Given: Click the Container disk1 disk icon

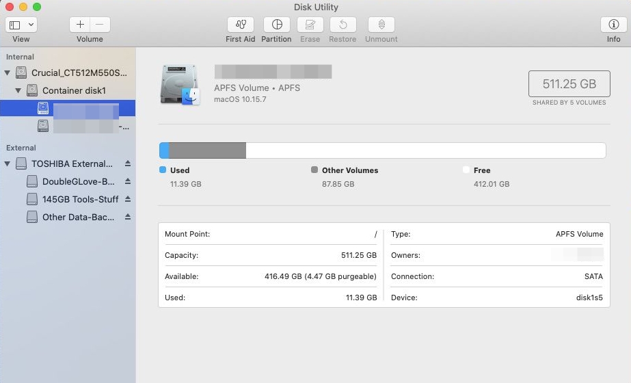Looking at the screenshot, I should click(32, 90).
